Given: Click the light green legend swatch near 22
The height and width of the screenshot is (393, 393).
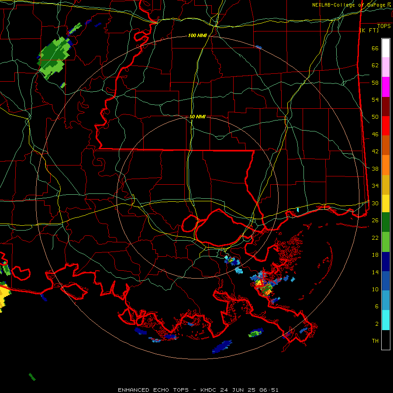Looking at the screenshot, I should pos(386,242).
